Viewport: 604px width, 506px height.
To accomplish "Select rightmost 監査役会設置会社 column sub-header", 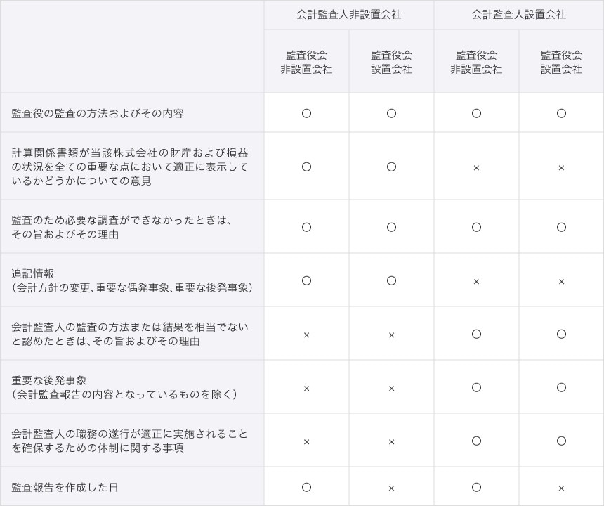I will coord(561,62).
